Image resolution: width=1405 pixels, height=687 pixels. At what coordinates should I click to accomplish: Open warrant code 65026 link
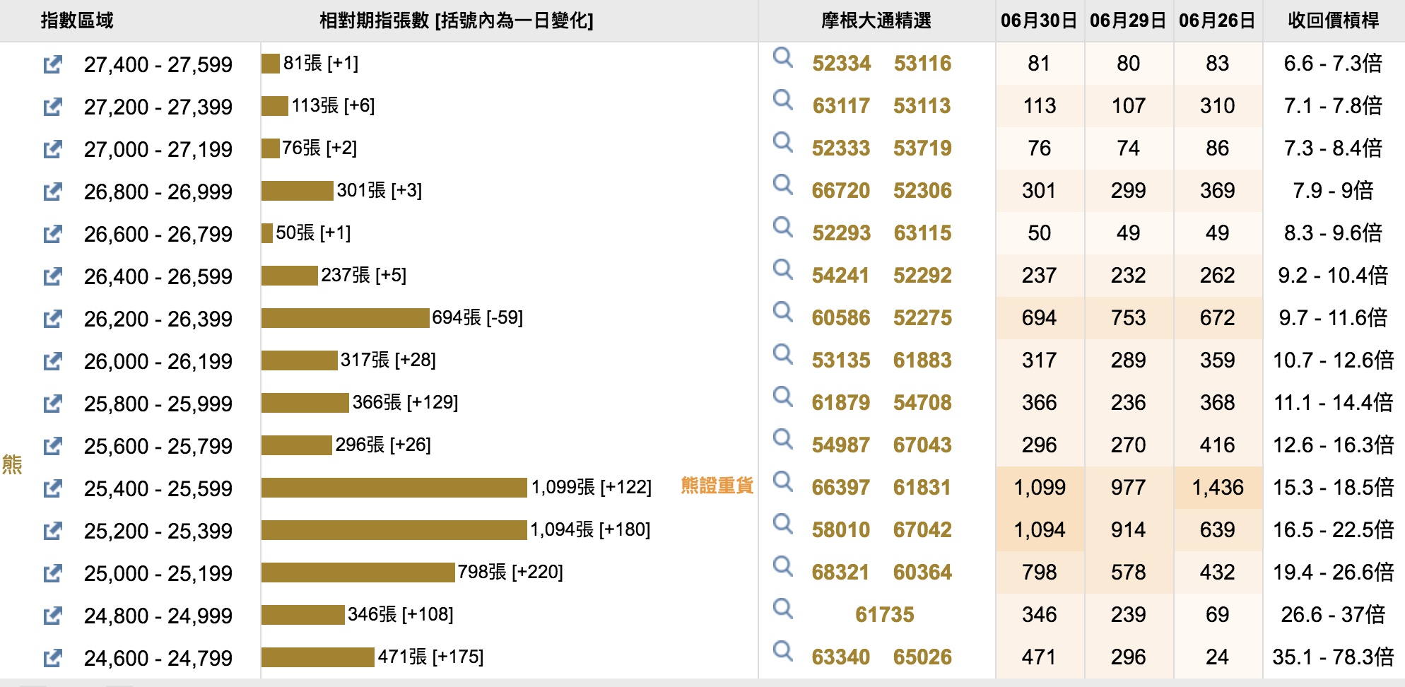(x=922, y=657)
